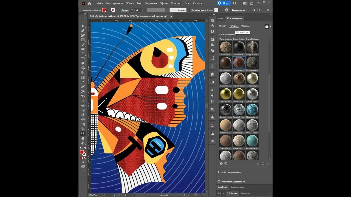Click the Непрозрачность opacity link
The width and height of the screenshot is (351, 197).
click(x=199, y=10)
